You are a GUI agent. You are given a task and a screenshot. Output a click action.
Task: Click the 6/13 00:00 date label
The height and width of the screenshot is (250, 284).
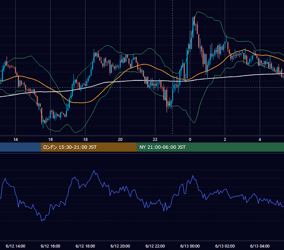tap(190, 246)
